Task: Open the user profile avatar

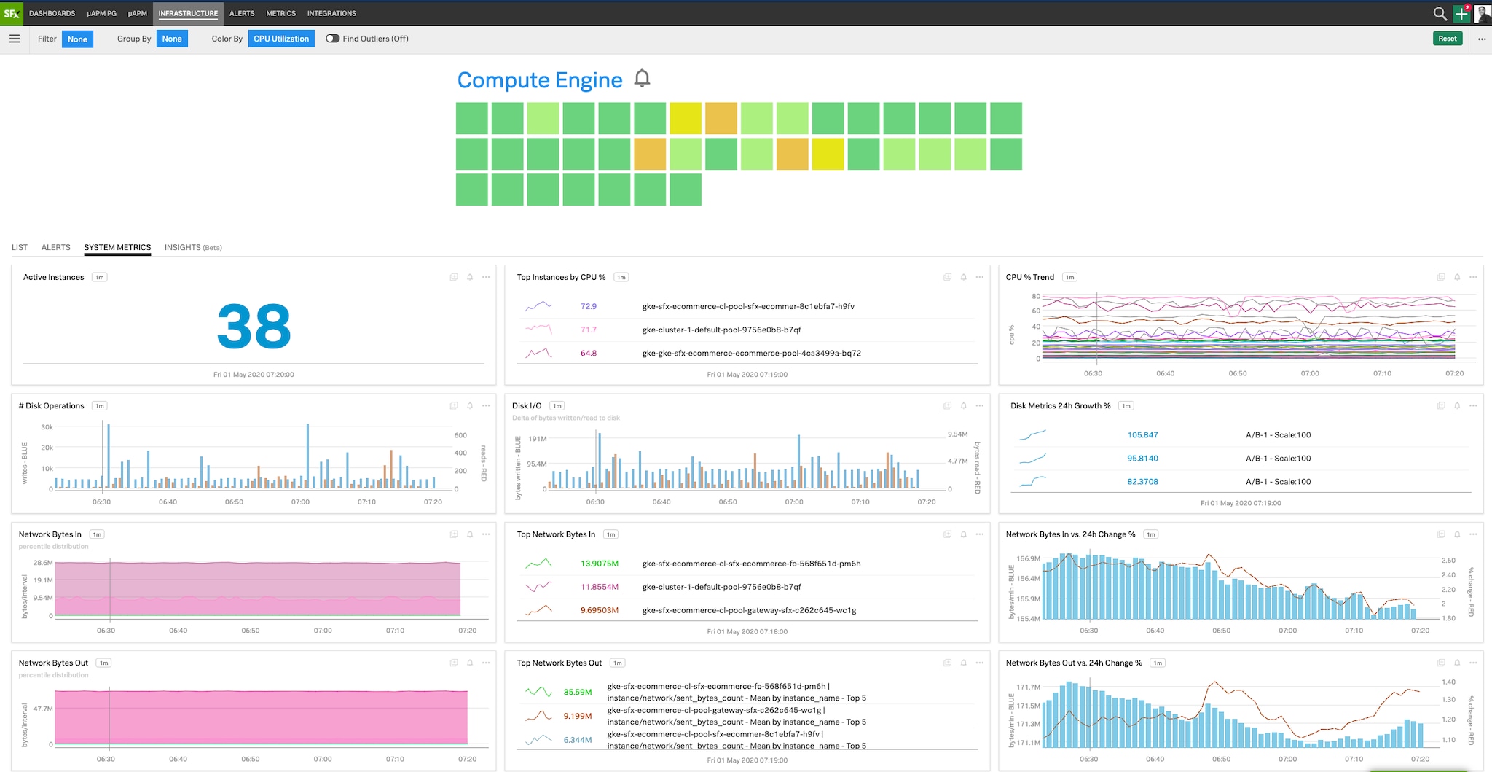Action: coord(1483,14)
